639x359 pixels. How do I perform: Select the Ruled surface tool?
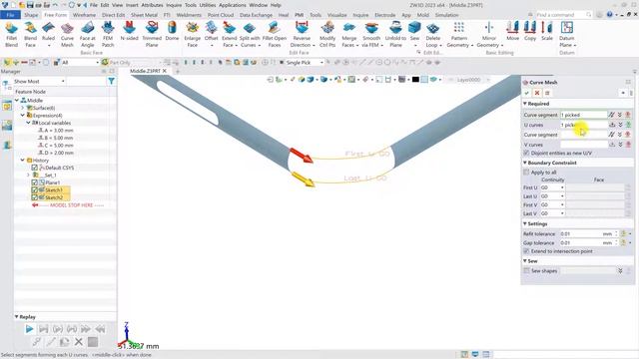point(48,34)
